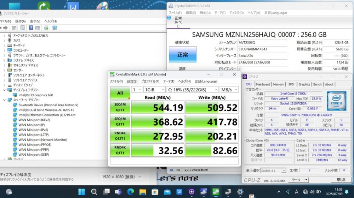354x198 pixels.
Task: Click the battery icon in system tray
Action: tap(319, 192)
